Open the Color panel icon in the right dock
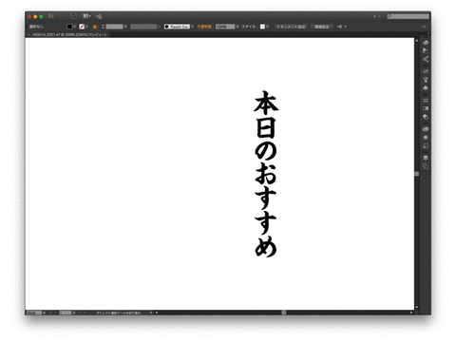 (x=426, y=43)
